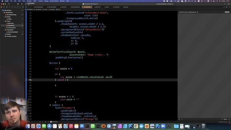The width and height of the screenshot is (231, 130).
Task: Select WordsGameApp file in navigator
Action: coord(12,14)
